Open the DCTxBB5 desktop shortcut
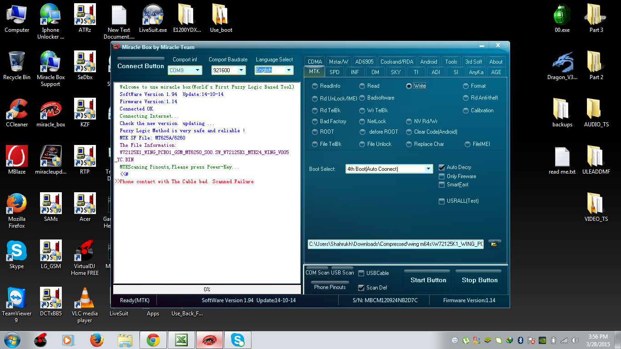 [x=51, y=302]
